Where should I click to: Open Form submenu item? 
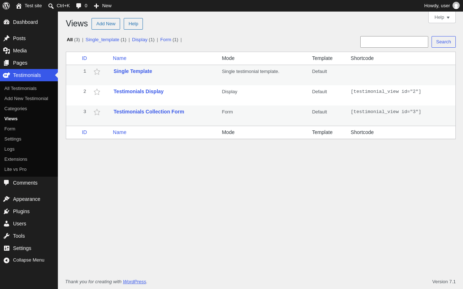tap(10, 129)
